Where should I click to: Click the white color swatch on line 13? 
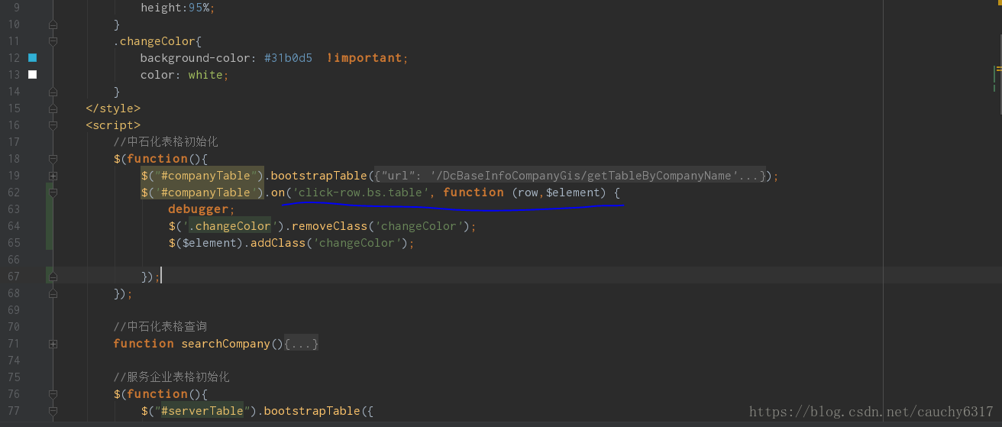(32, 75)
